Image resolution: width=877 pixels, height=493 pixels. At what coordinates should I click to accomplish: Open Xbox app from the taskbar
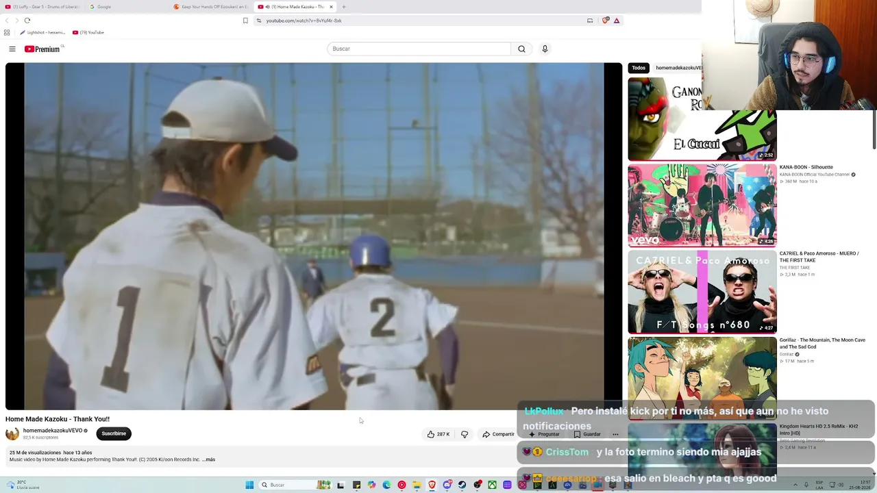492,485
